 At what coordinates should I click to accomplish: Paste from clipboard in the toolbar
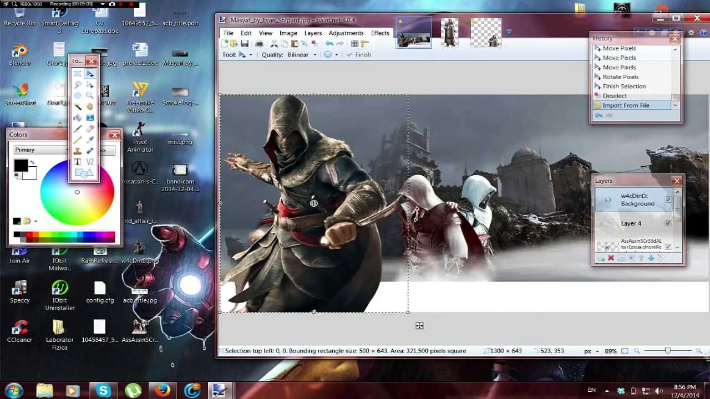(294, 44)
